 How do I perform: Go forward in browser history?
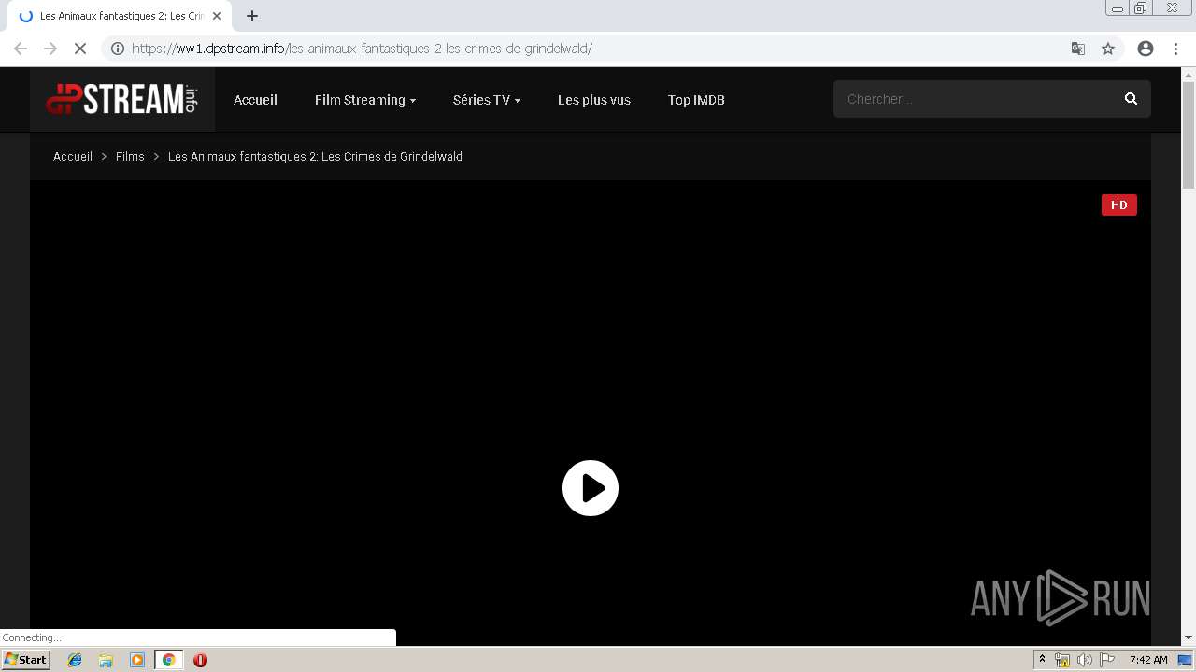pyautogui.click(x=50, y=49)
